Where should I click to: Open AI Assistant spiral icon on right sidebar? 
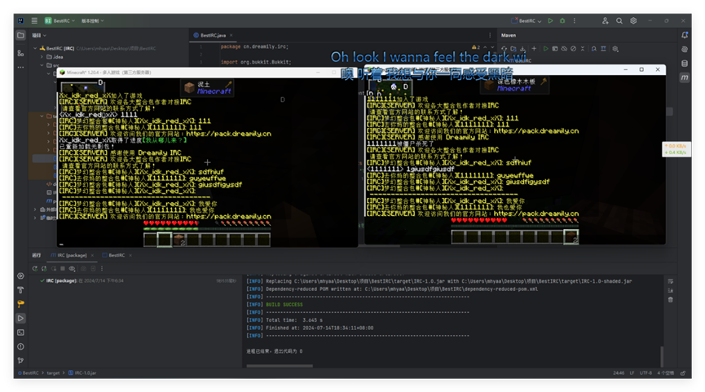[x=685, y=50]
